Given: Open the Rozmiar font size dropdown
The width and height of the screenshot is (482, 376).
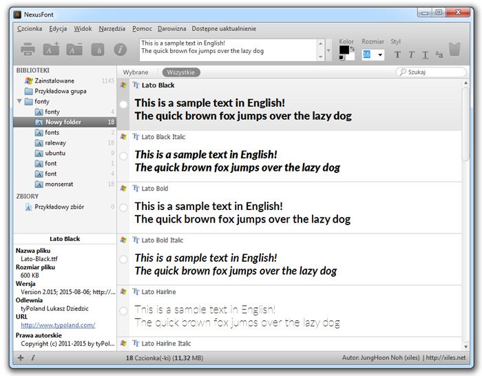Looking at the screenshot, I should (x=380, y=54).
